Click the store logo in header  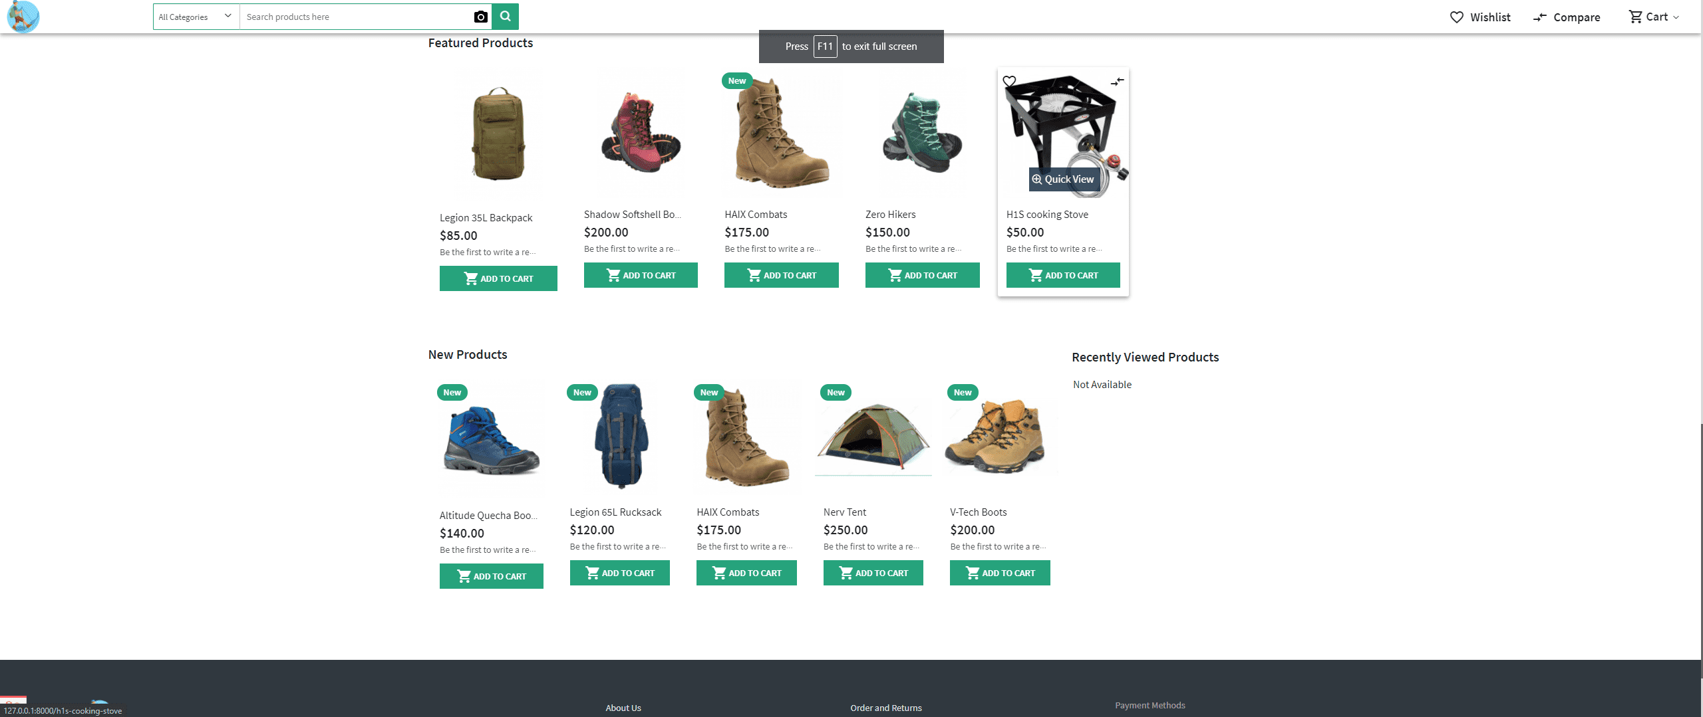(x=23, y=16)
